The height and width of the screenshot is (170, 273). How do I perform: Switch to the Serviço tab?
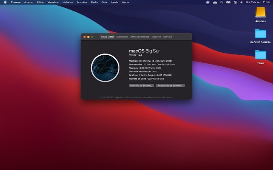pos(168,37)
